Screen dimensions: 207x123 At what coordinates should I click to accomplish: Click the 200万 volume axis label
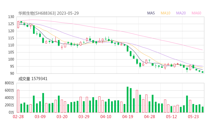coord(10,105)
